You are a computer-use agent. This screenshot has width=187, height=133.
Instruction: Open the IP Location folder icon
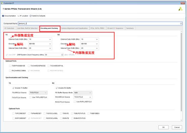click(18, 16)
